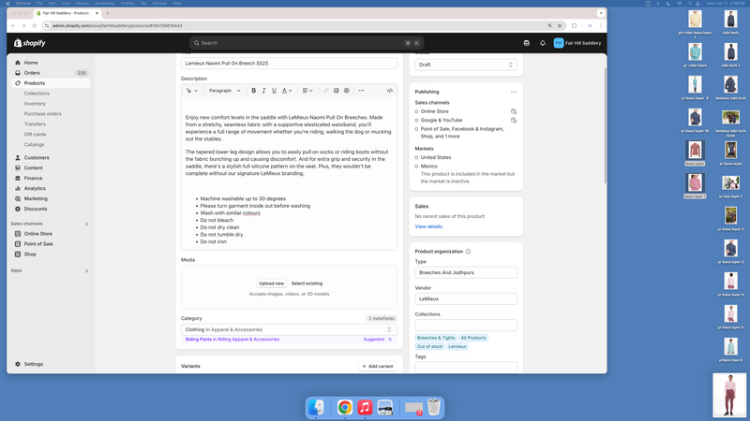Open Transfers under Products
The width and height of the screenshot is (750, 421).
point(35,124)
